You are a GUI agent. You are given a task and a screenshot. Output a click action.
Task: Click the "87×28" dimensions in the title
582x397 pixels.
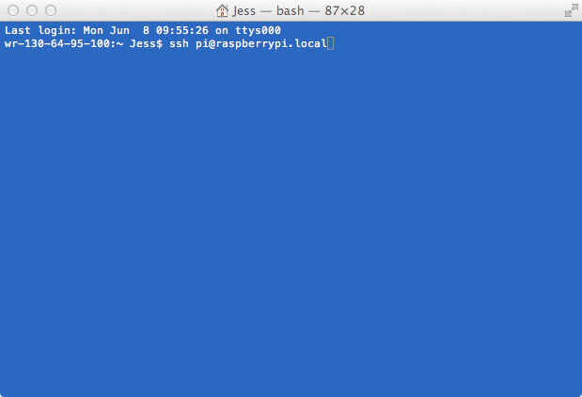344,10
